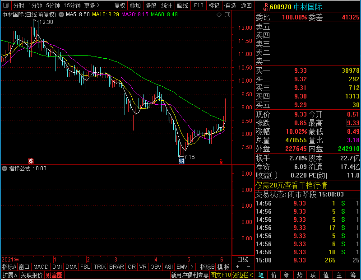Screen dimensions: 361x280
Task: Expand the 扩展 panel
Action: coord(9,275)
